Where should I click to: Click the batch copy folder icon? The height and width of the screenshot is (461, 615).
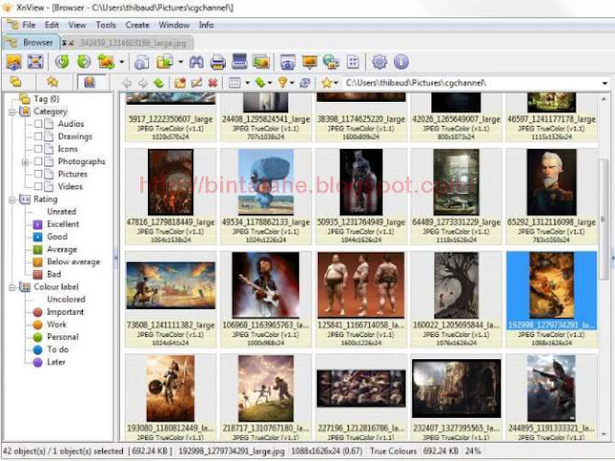(x=164, y=61)
